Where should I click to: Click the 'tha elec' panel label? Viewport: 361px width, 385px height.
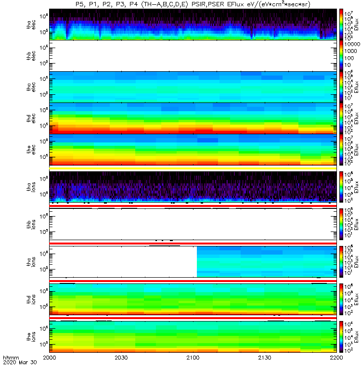[31, 25]
